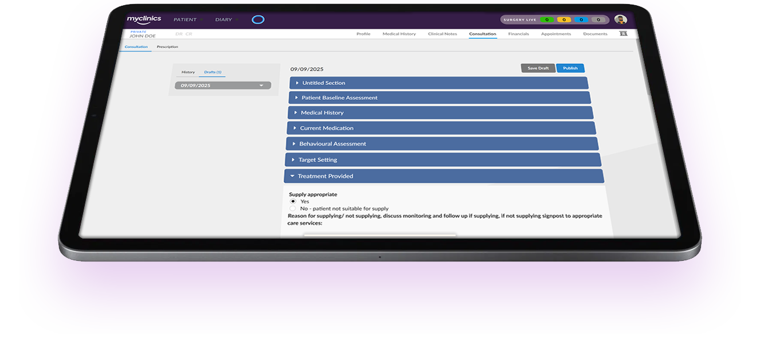Open the 09/09/2025 draft date dropdown
Image resolution: width=760 pixels, height=344 pixels.
[x=223, y=85]
